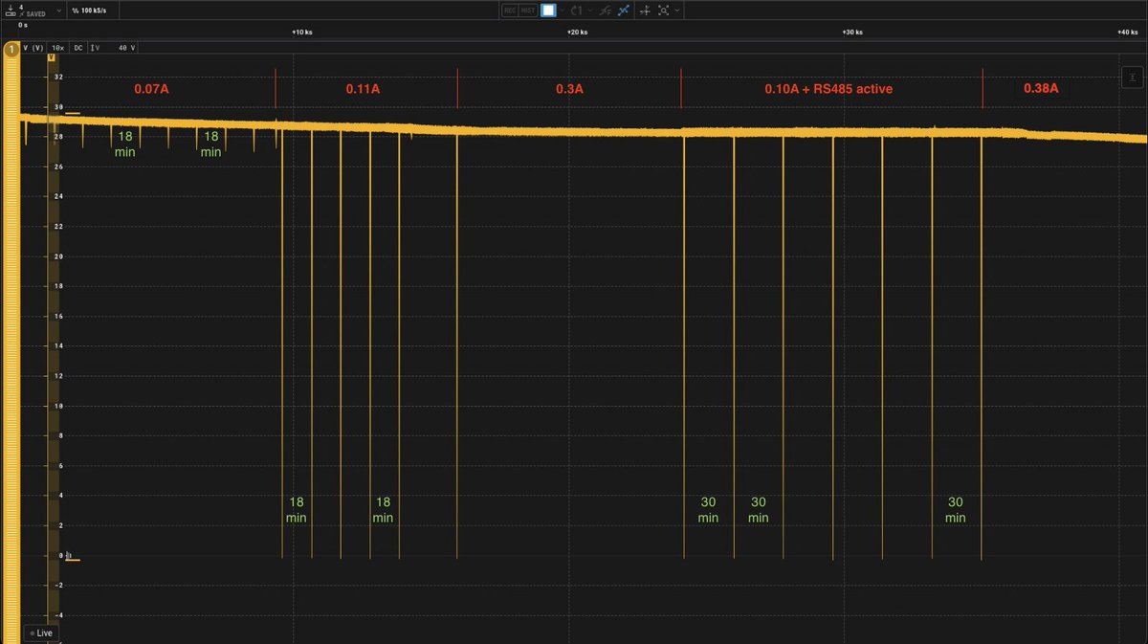Toggle channel 1 via its circled badge
The width and height of the screenshot is (1148, 644).
click(x=11, y=48)
